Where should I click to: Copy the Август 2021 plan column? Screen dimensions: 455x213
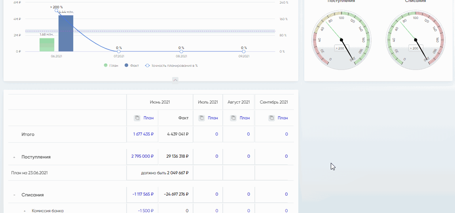(x=233, y=118)
